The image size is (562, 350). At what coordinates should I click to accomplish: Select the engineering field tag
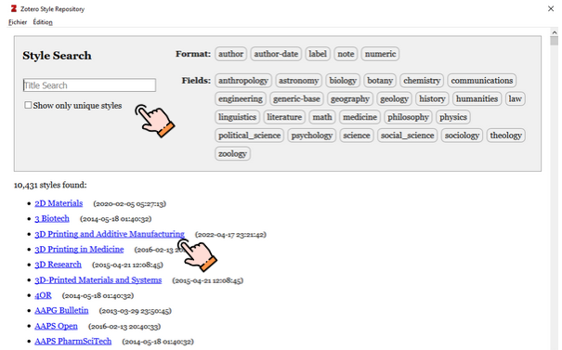click(241, 99)
